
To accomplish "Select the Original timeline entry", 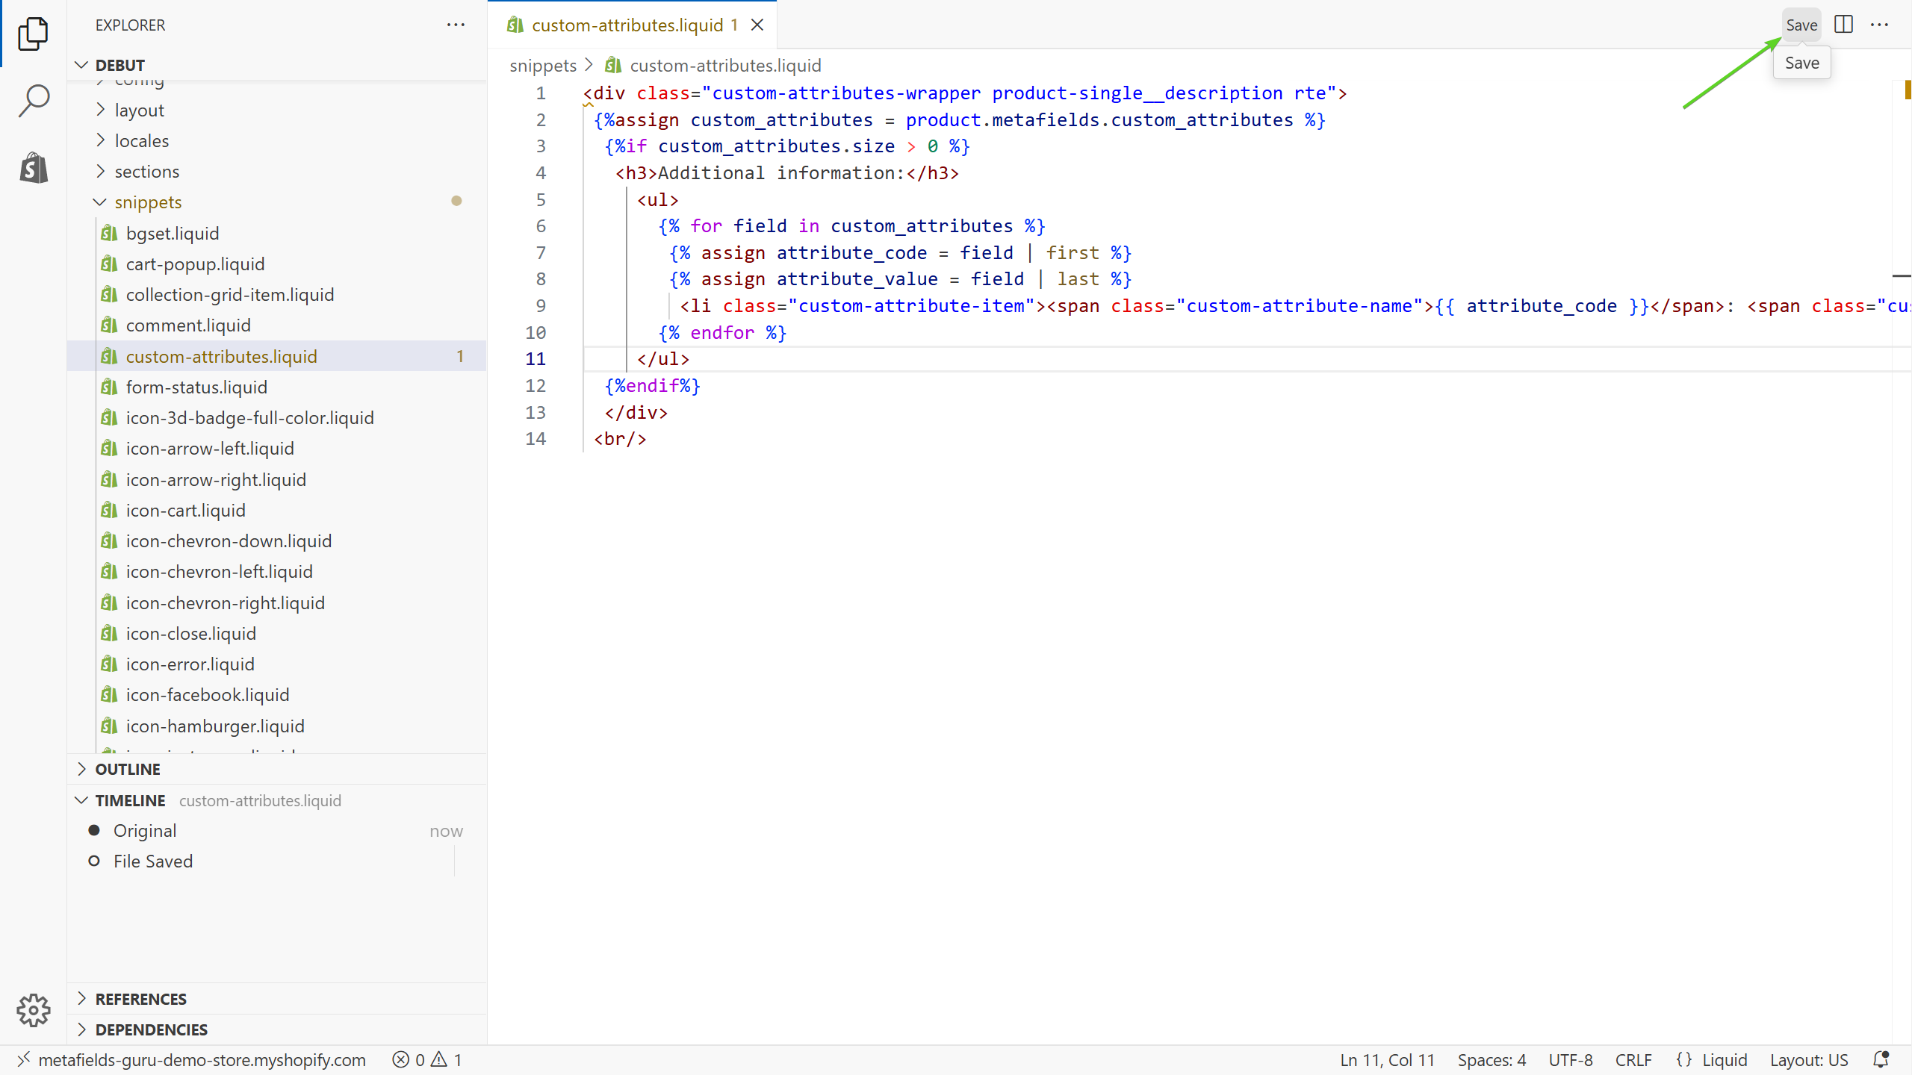I will tap(145, 831).
